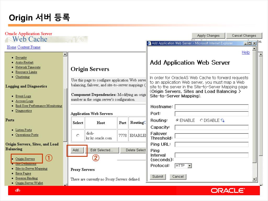Go to the Home link
This screenshot has width=268, height=201.
click(12, 47)
